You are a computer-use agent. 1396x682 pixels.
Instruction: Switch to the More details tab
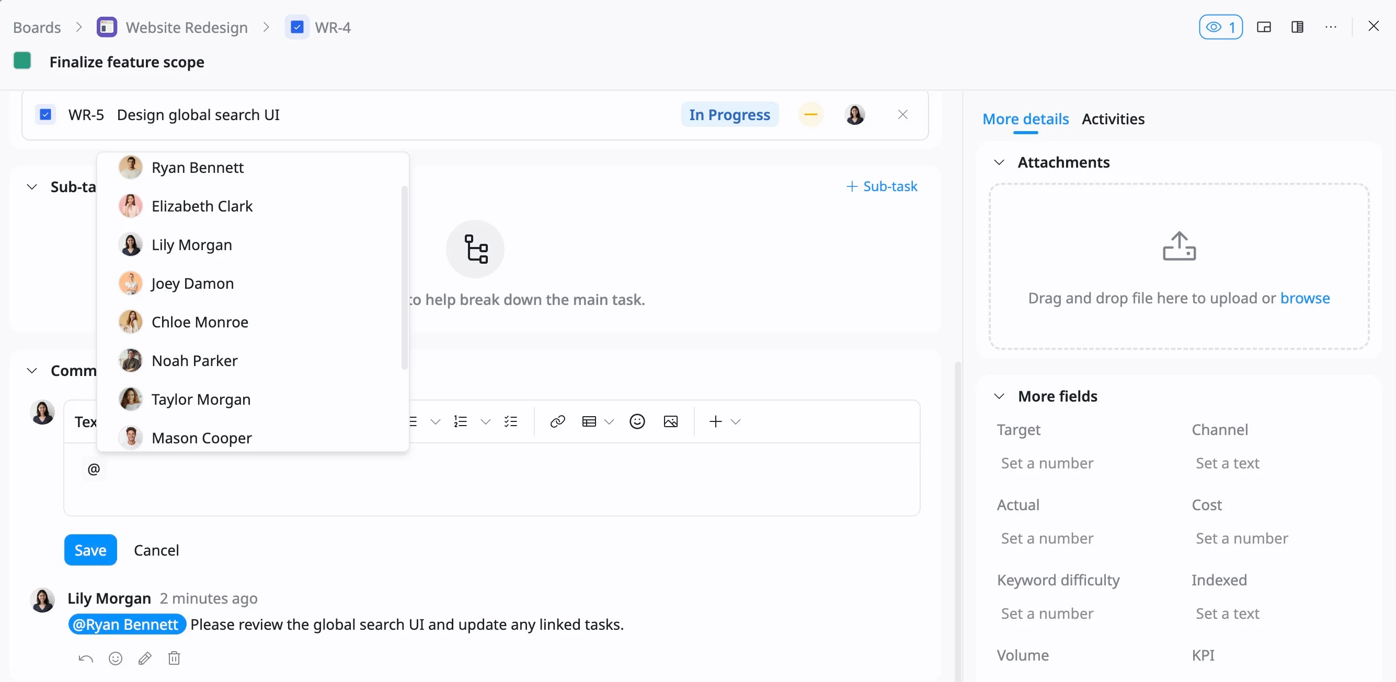coord(1025,119)
